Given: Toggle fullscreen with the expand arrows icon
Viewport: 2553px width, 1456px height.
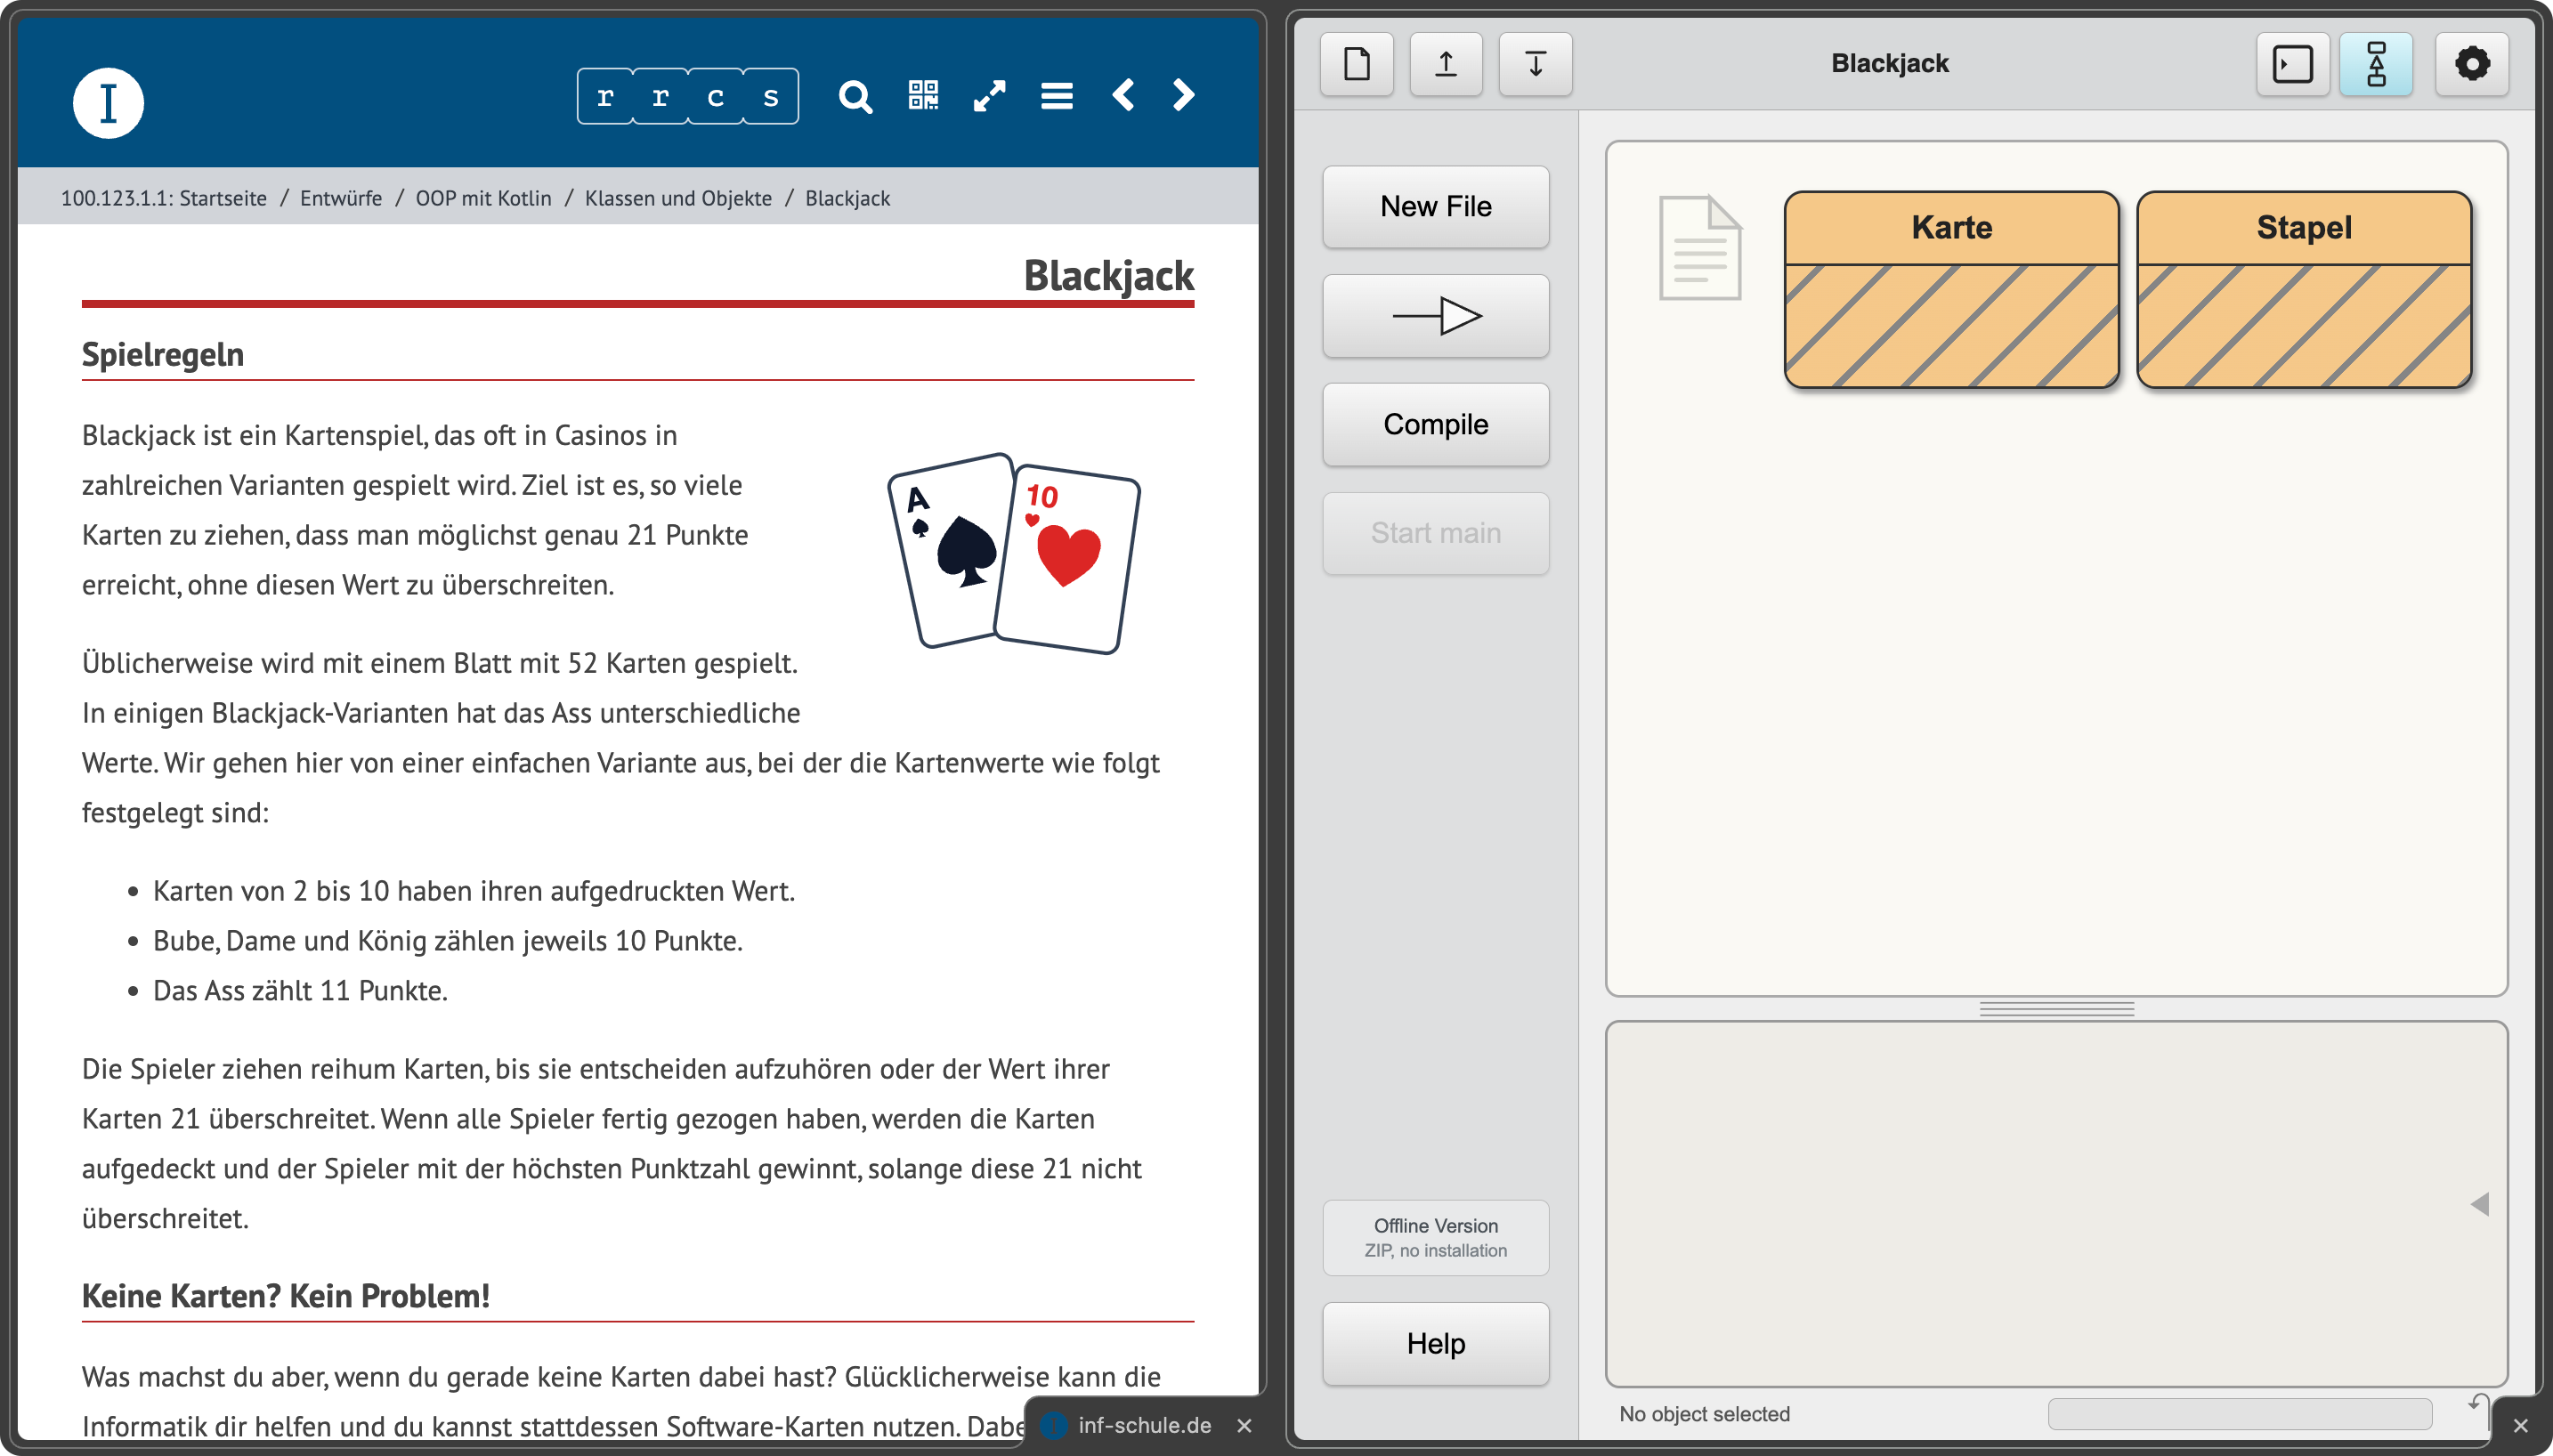Looking at the screenshot, I should click(x=990, y=96).
